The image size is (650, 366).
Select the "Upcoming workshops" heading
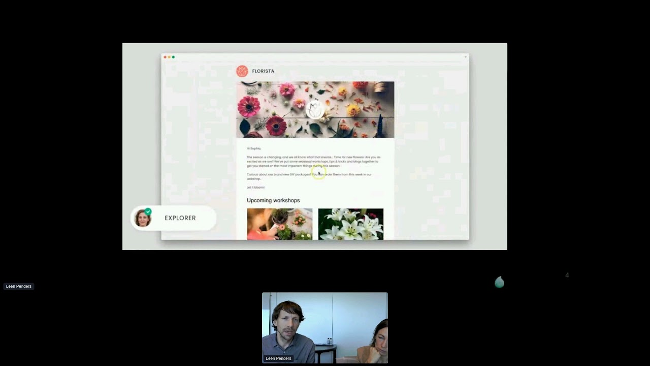click(x=273, y=200)
